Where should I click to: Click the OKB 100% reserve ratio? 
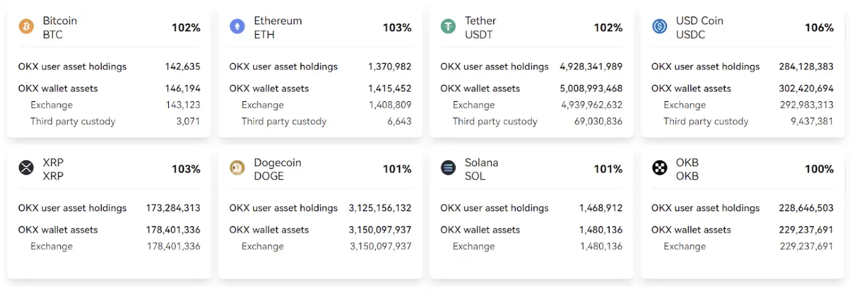point(819,169)
